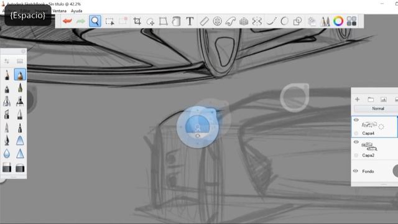Open brush properties in brush palette
Screen dimensions: 398x224
(7, 61)
